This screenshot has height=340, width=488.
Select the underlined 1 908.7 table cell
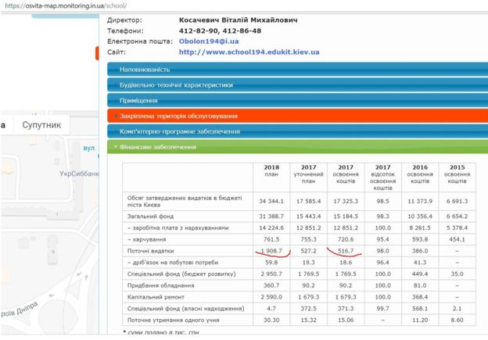[272, 252]
